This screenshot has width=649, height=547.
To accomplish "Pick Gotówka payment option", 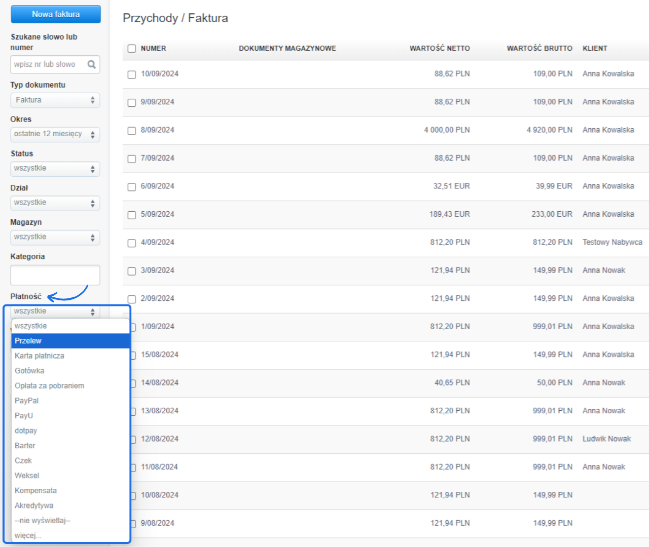I will pos(29,371).
